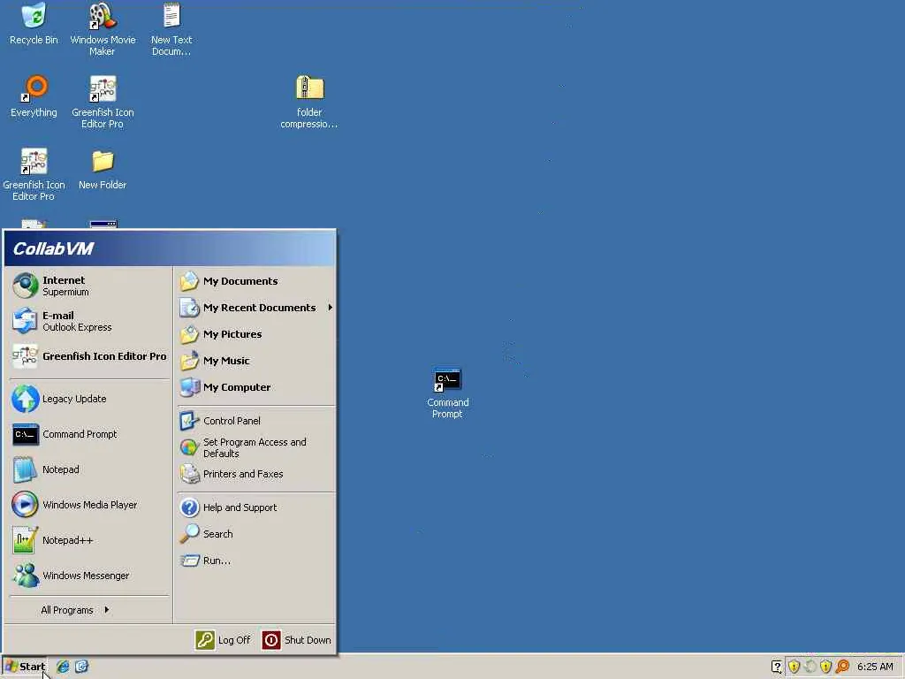Open Outlook Express E-mail entry
The height and width of the screenshot is (679, 905).
87,321
